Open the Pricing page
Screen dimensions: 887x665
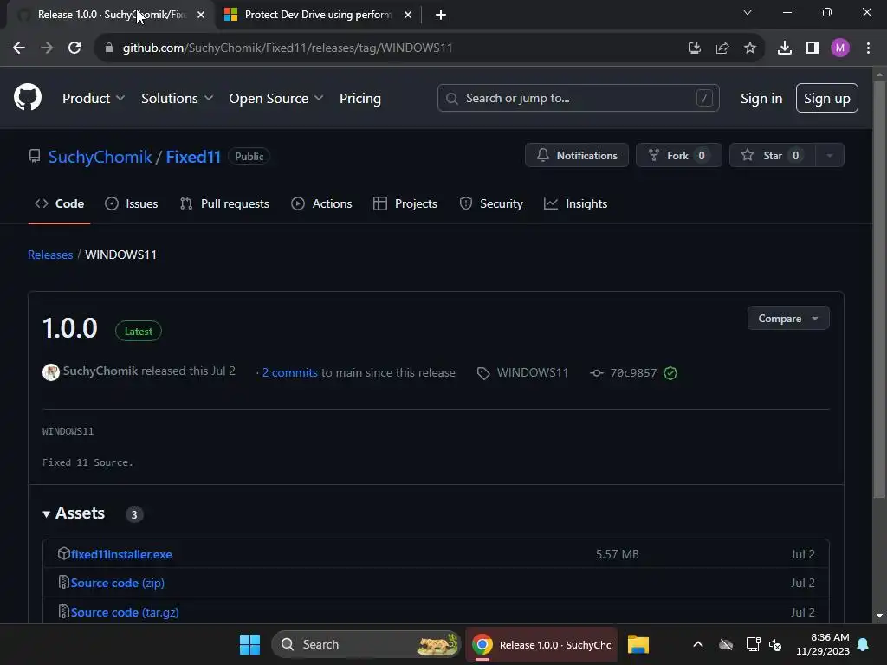pos(359,98)
